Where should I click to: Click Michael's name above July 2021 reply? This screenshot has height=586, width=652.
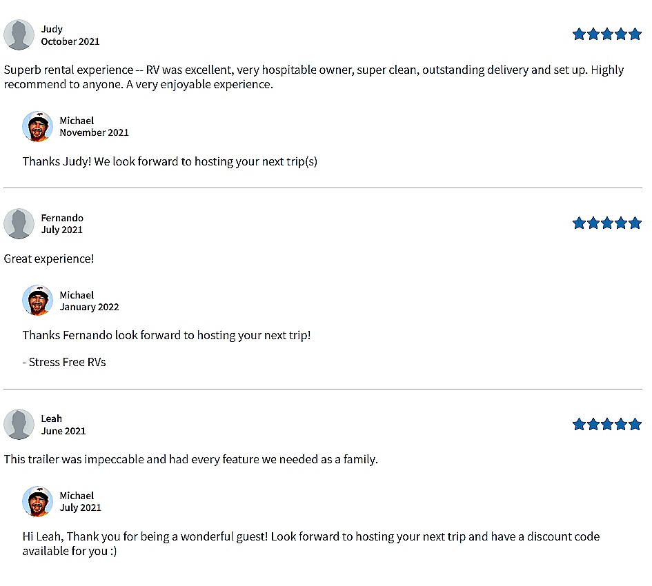click(x=77, y=496)
